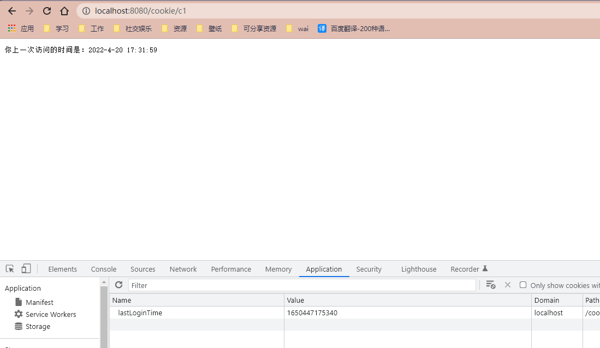
Task: Reload the page with refresh icon
Action: coord(47,11)
